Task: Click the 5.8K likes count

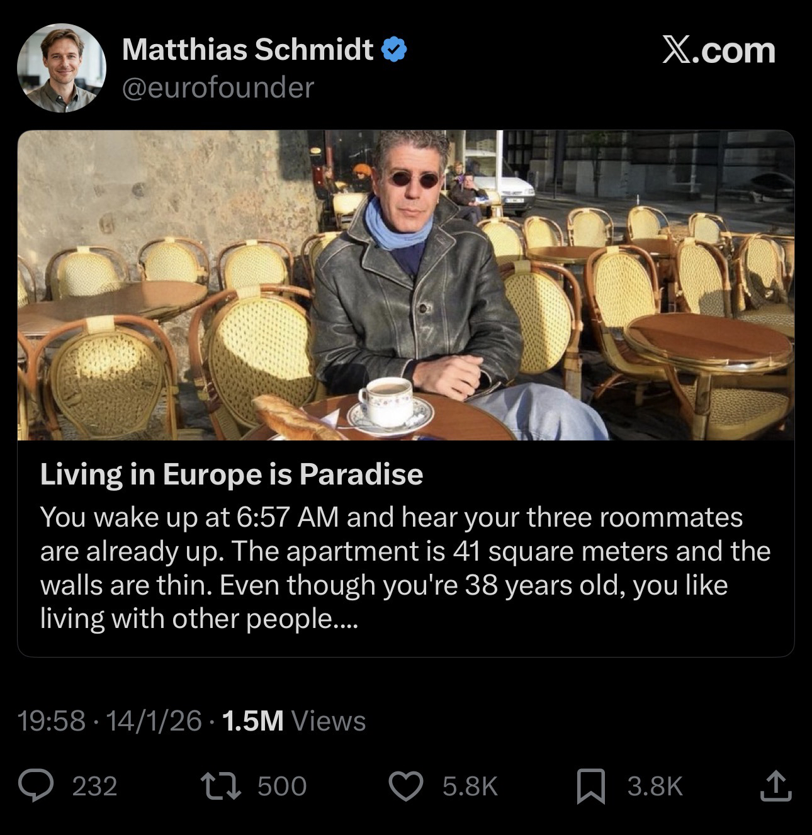Action: click(470, 787)
